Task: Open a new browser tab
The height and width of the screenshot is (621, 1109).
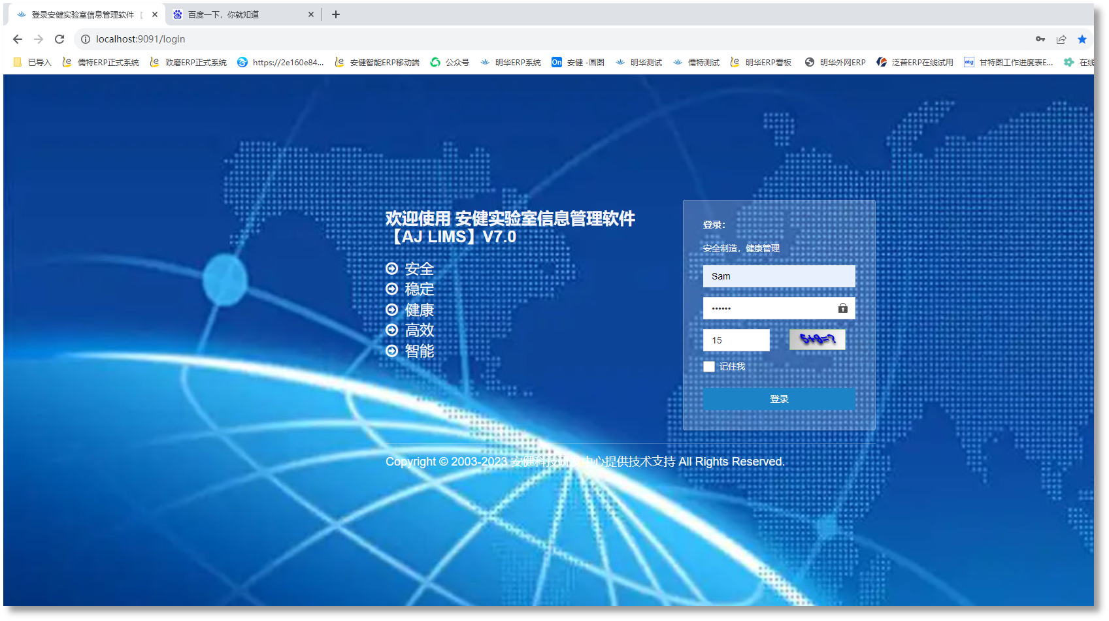Action: 336,14
